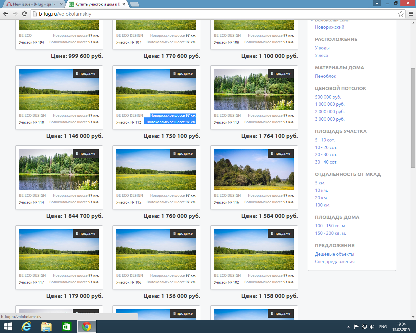
Task: Filter by price ceiling 500 000 руб.
Action: tap(328, 97)
